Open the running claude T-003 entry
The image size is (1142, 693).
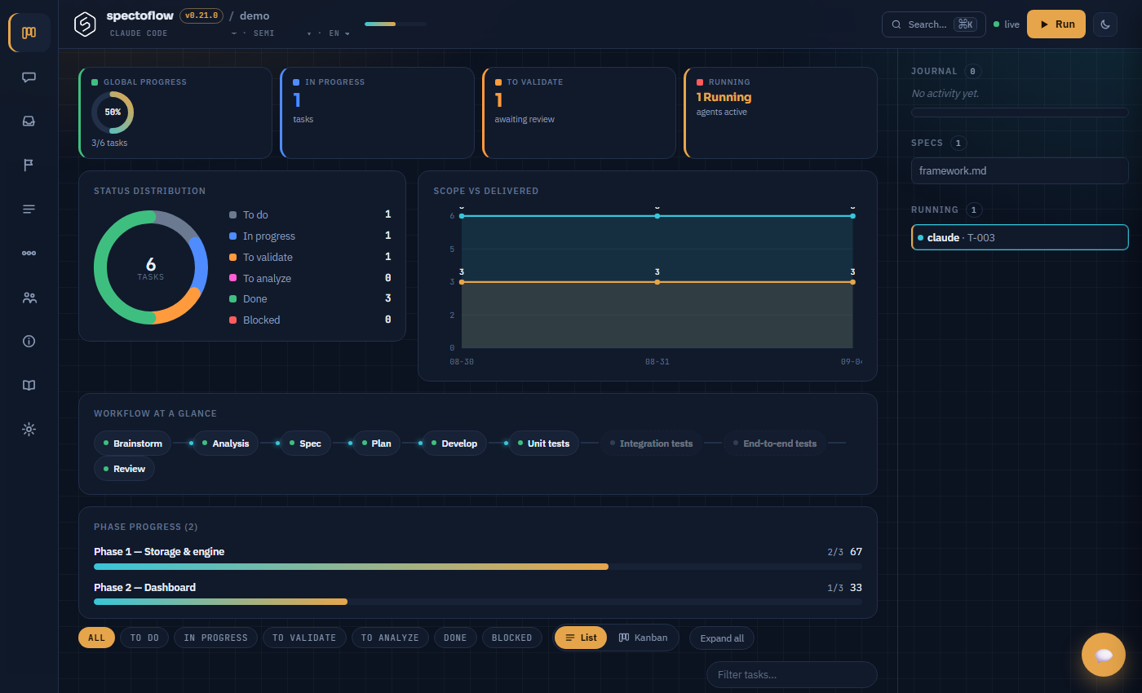pos(1020,237)
